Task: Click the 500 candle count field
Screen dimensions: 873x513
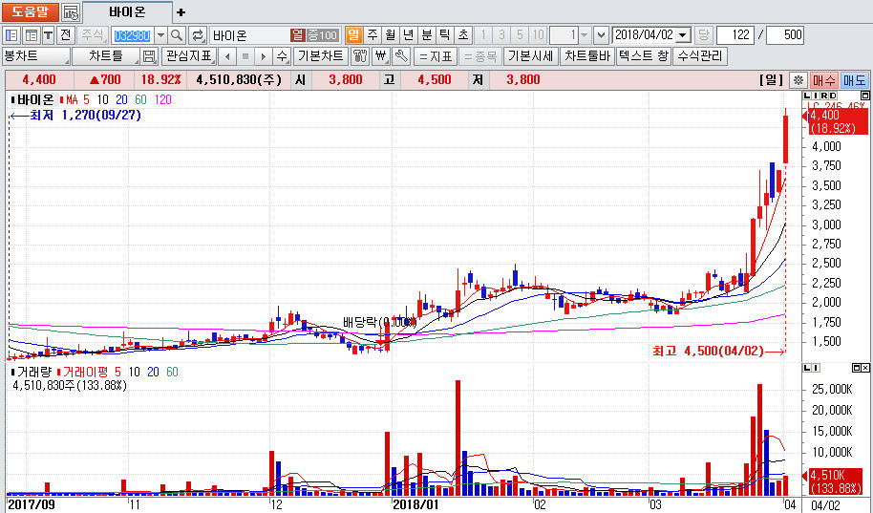Action: click(786, 35)
